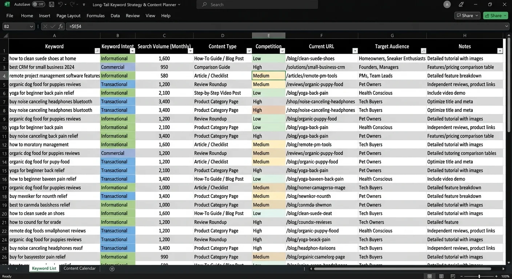
Task: Open the Insert Function fx dialog
Action: (x=61, y=27)
